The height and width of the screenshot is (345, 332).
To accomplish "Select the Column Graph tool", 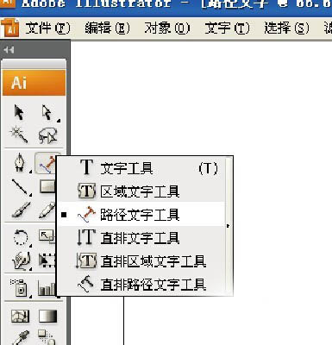I will [x=47, y=288].
